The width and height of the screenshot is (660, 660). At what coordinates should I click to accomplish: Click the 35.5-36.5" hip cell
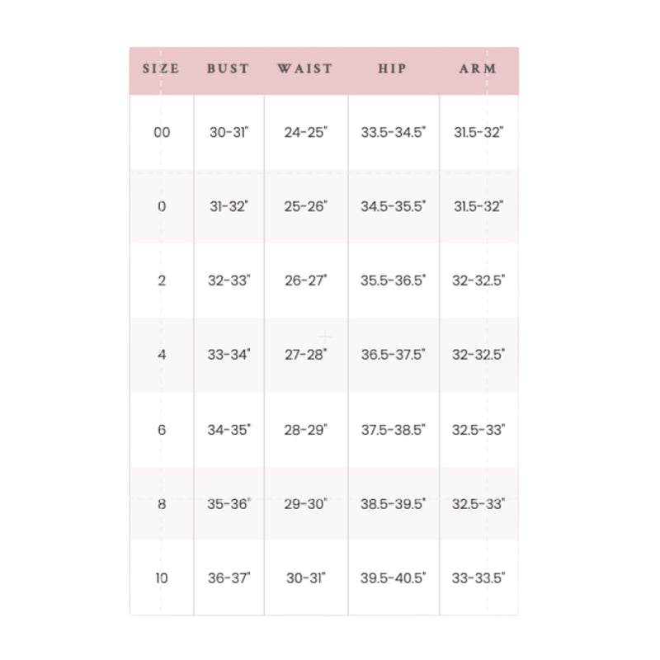point(394,280)
